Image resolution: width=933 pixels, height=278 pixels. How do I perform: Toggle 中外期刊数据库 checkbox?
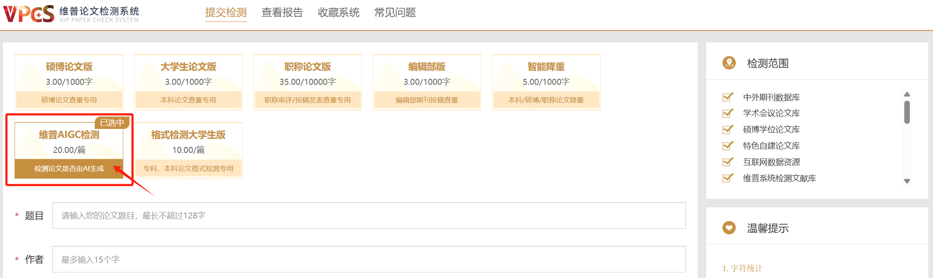pyautogui.click(x=728, y=97)
